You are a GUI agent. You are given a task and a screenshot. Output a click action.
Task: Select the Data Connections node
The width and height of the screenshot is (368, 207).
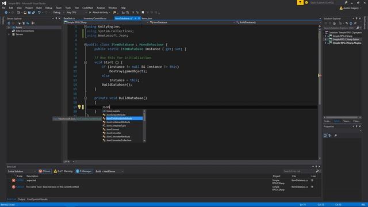click(x=25, y=30)
